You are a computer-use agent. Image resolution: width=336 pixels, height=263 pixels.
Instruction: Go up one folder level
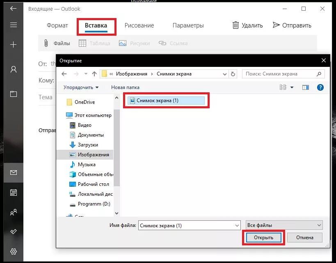click(94, 74)
